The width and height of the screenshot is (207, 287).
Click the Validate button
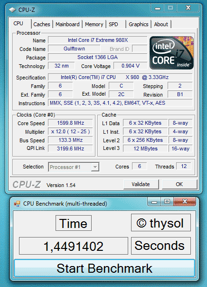coord(141,184)
